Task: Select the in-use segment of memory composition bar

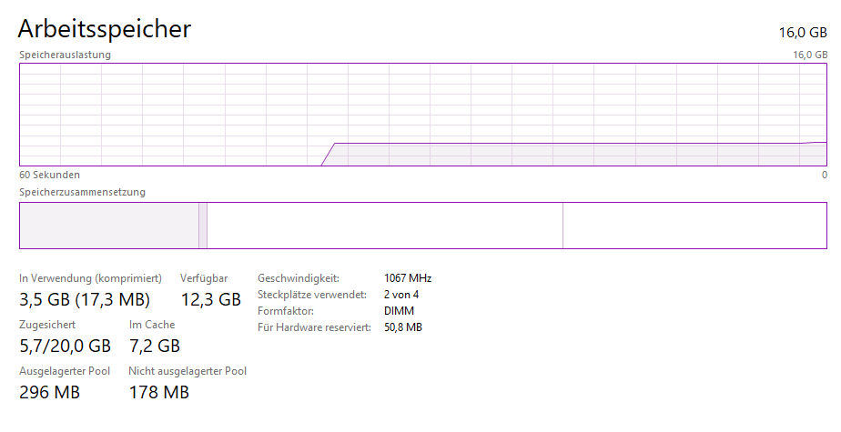Action: 108,225
